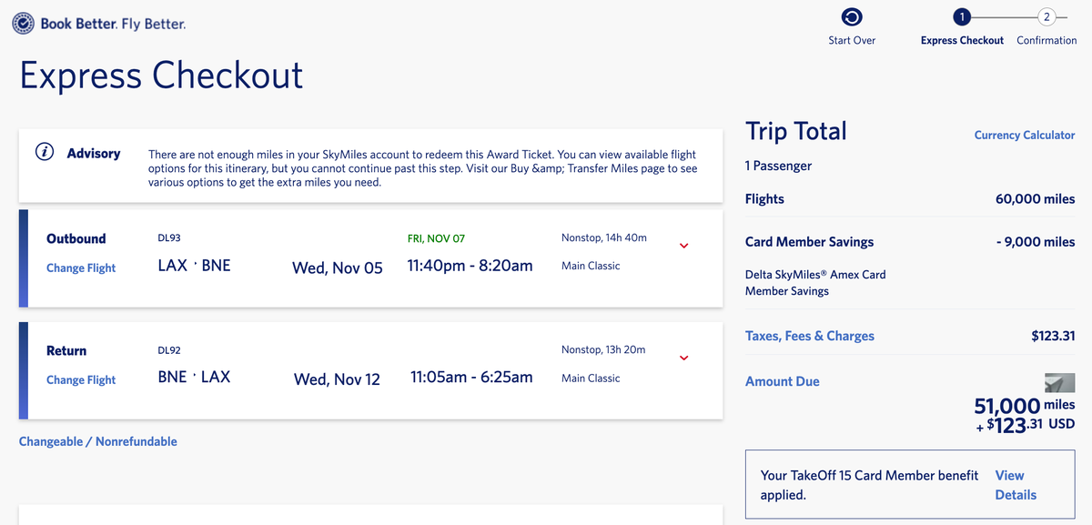Click the Book Better. Fly Better. tagline
The width and height of the screenshot is (1092, 525).
[113, 25]
